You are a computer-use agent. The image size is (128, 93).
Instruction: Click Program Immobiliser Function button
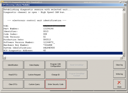[x=77, y=75]
